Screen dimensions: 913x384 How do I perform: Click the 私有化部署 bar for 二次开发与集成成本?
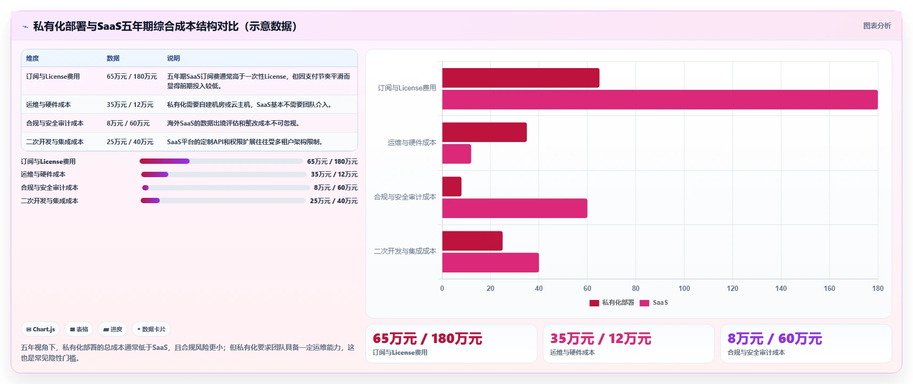click(472, 240)
